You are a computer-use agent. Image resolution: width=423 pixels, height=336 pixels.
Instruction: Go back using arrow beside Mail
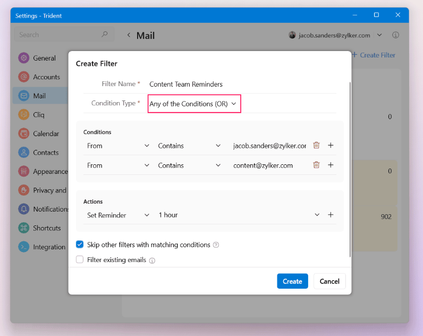[x=129, y=35]
